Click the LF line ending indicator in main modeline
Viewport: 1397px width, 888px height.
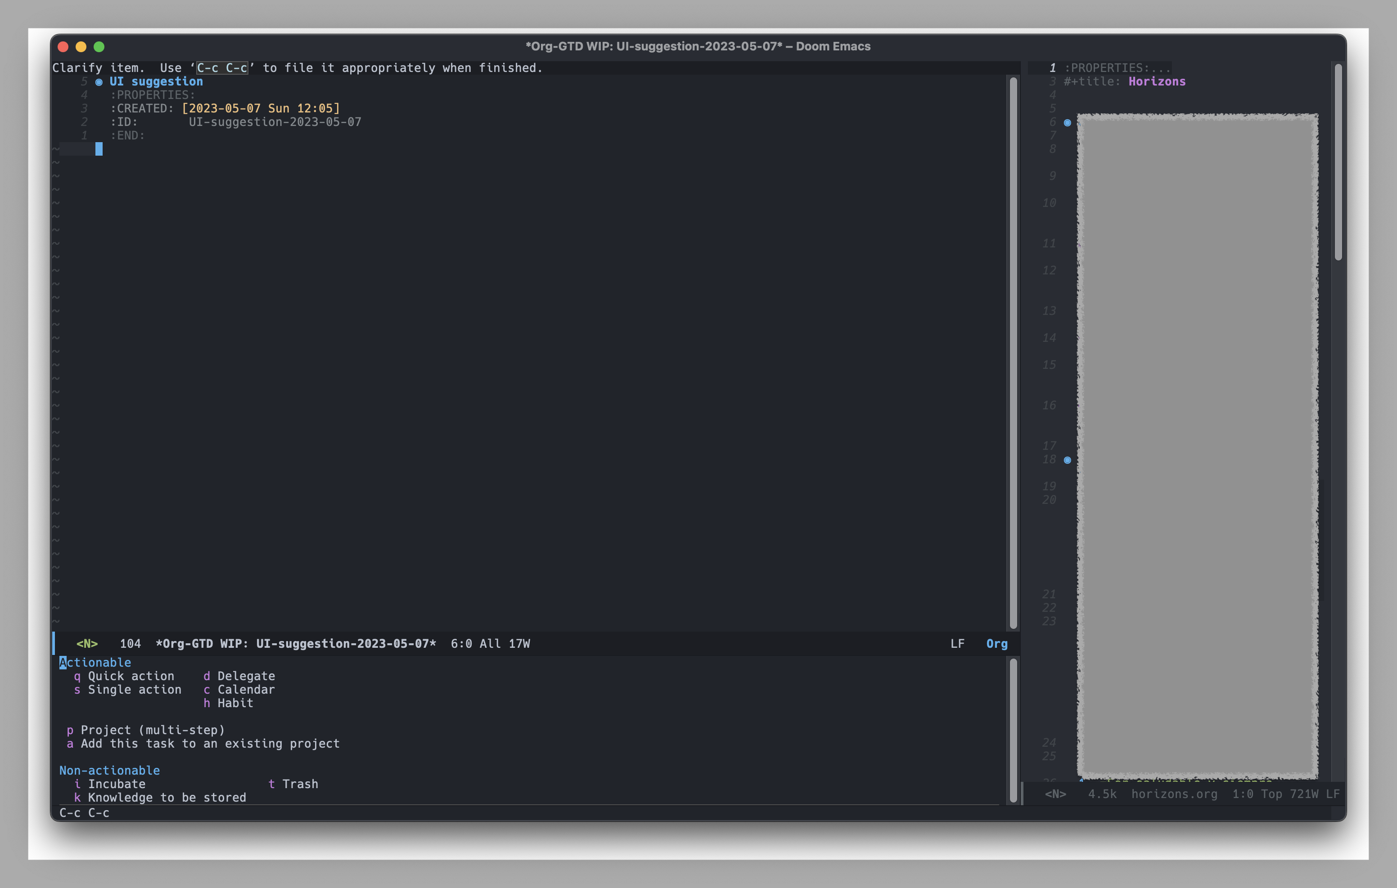(x=957, y=644)
